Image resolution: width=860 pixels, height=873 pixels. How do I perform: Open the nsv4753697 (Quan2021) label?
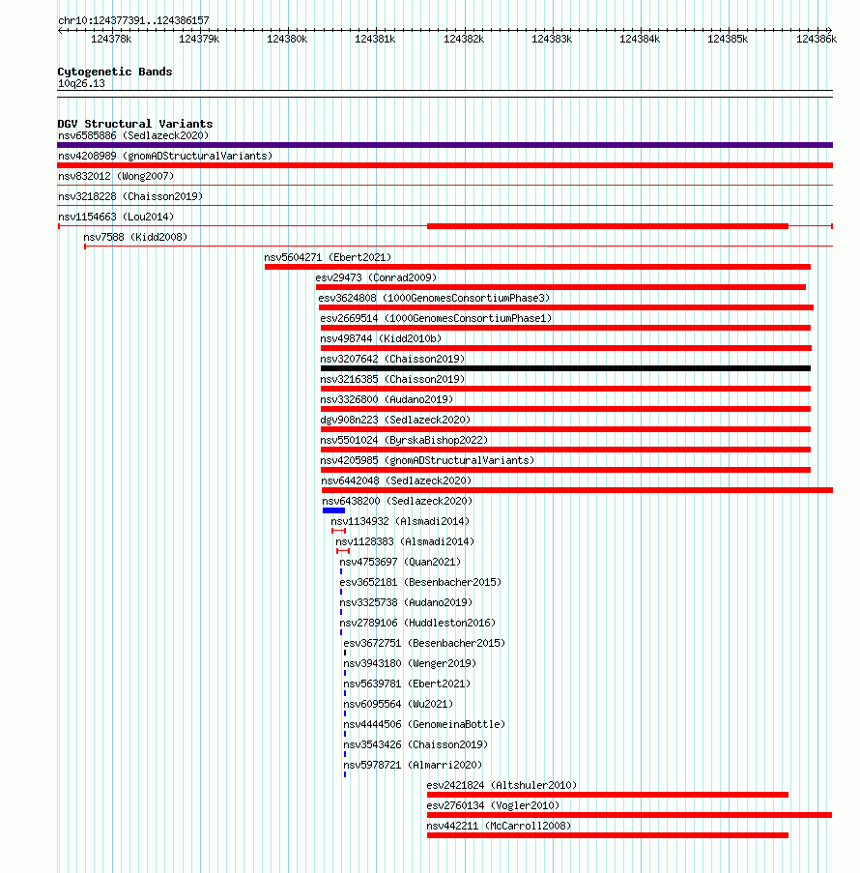pyautogui.click(x=400, y=562)
